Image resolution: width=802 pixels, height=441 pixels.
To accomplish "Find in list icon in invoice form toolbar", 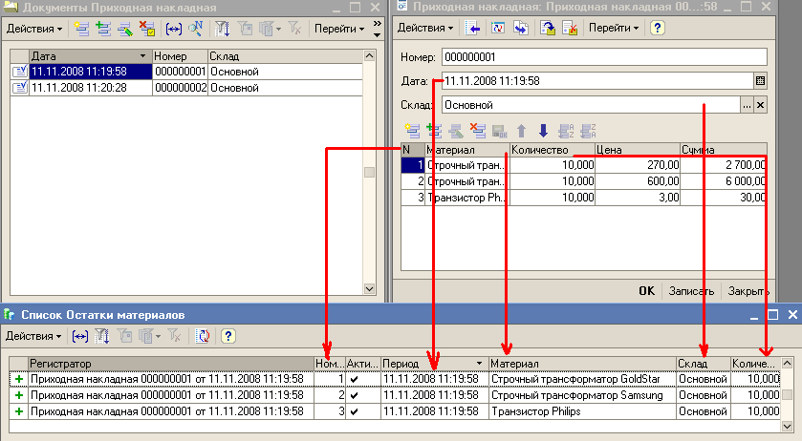I will pos(472,29).
